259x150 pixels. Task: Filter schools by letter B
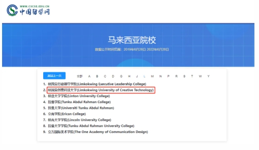[97, 76]
